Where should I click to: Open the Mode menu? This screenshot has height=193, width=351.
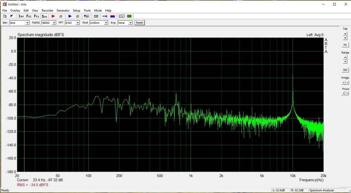pos(98,10)
